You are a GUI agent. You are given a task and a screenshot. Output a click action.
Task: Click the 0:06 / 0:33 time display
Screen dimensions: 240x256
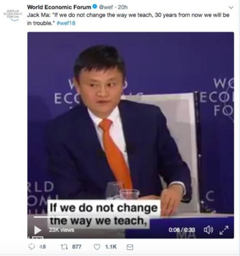(182, 230)
